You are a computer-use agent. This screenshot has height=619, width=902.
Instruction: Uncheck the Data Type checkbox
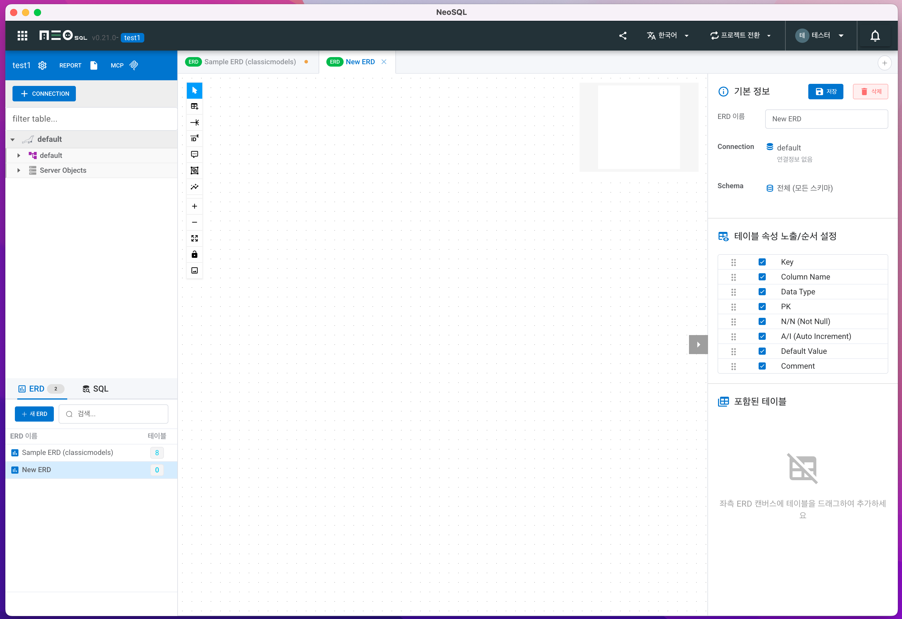762,292
